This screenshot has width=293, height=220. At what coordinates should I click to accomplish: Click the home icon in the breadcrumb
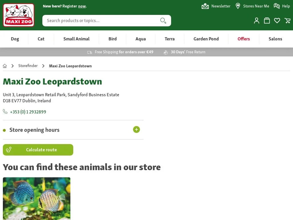[5, 66]
